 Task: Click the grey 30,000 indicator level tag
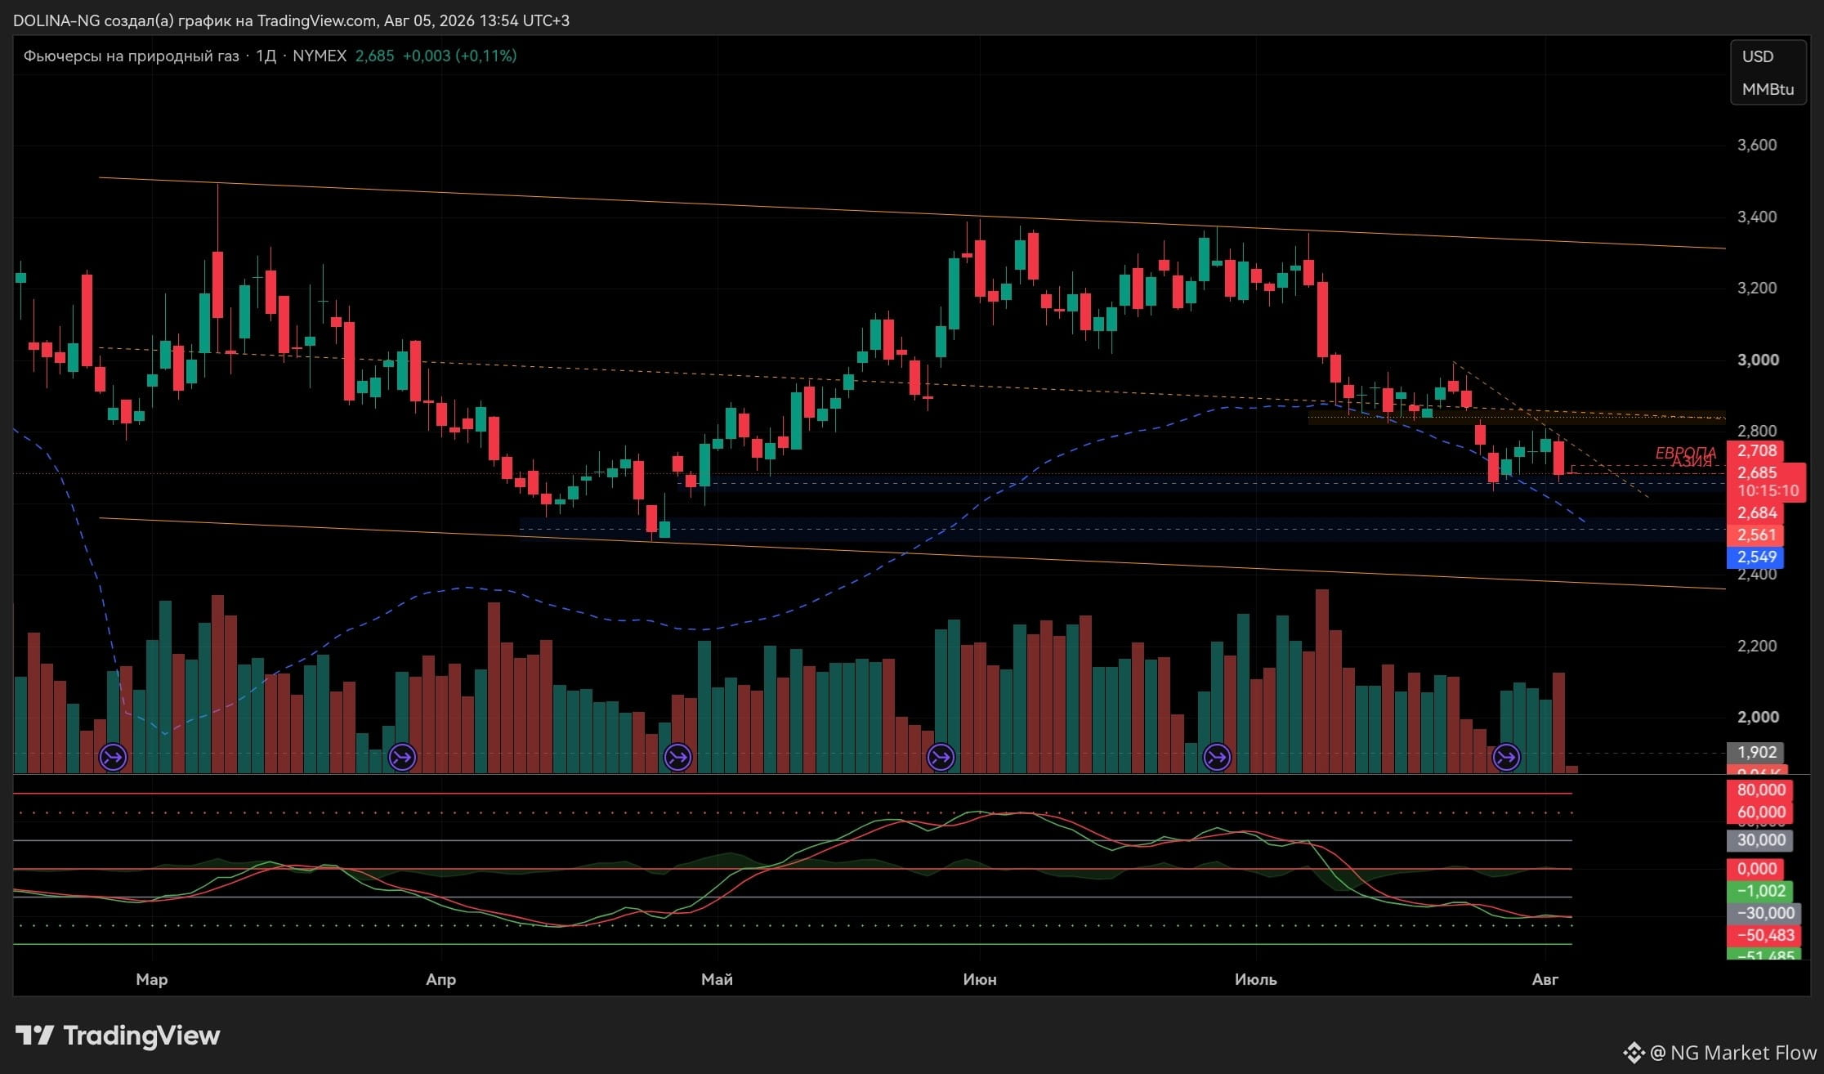pos(1760,840)
